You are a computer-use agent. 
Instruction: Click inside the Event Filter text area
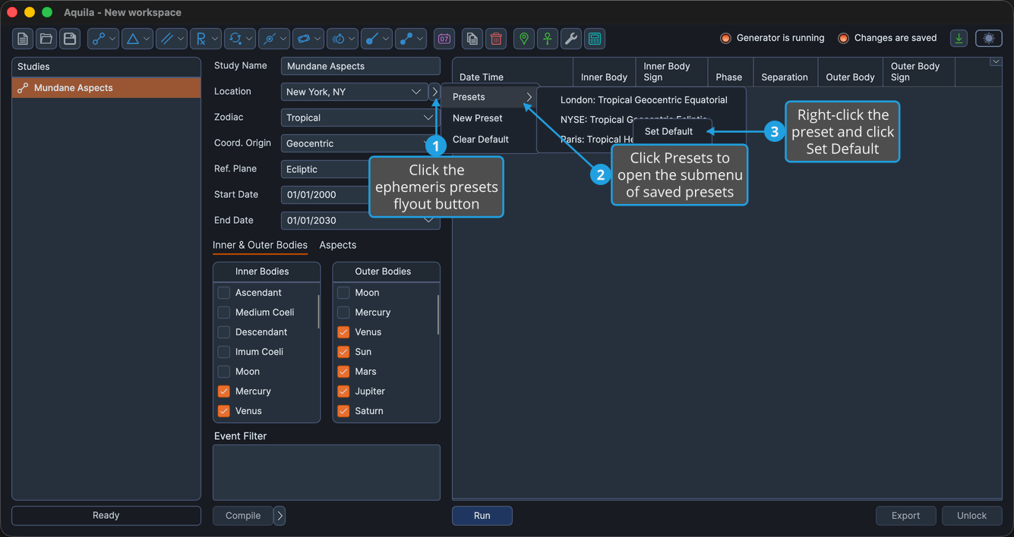[327, 472]
